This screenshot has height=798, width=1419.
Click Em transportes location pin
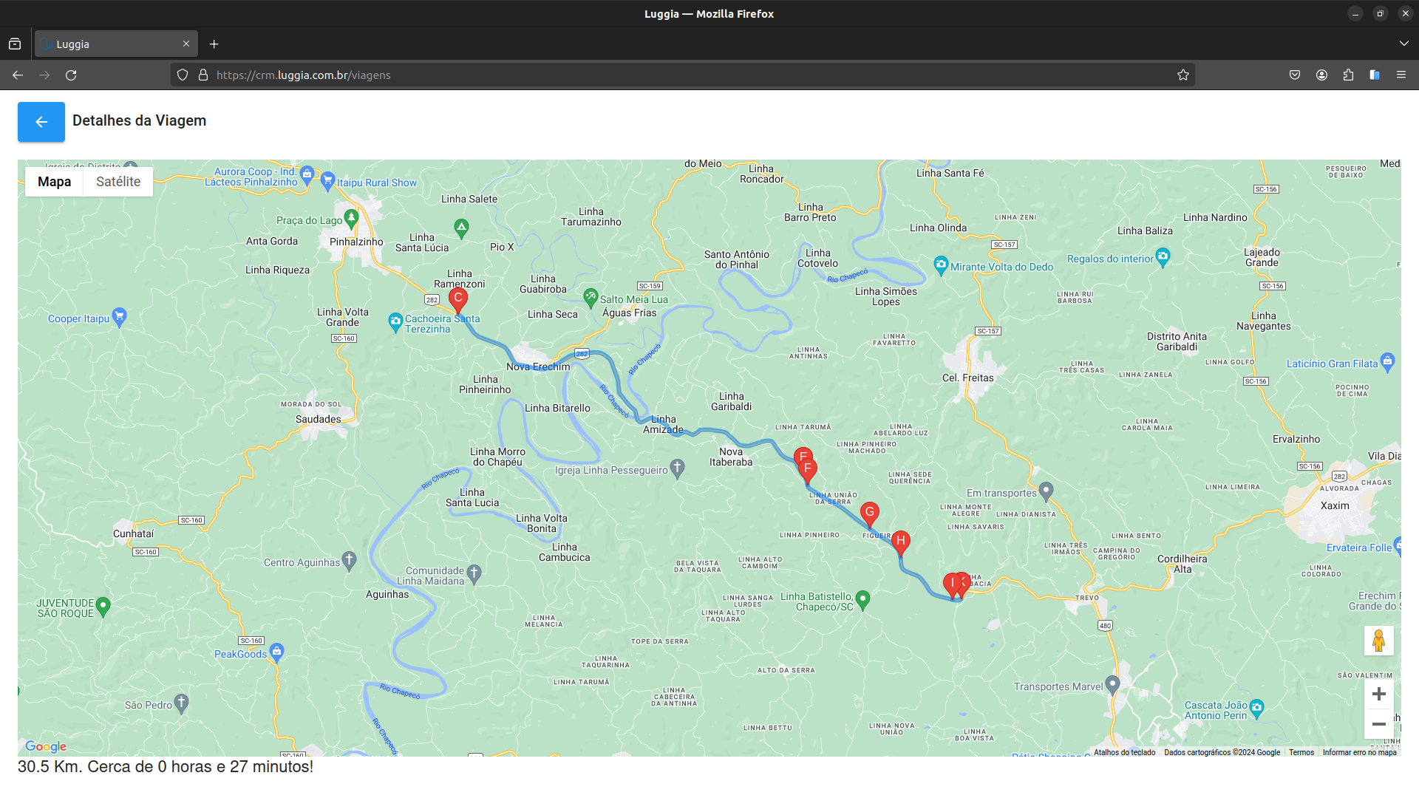pyautogui.click(x=1046, y=491)
